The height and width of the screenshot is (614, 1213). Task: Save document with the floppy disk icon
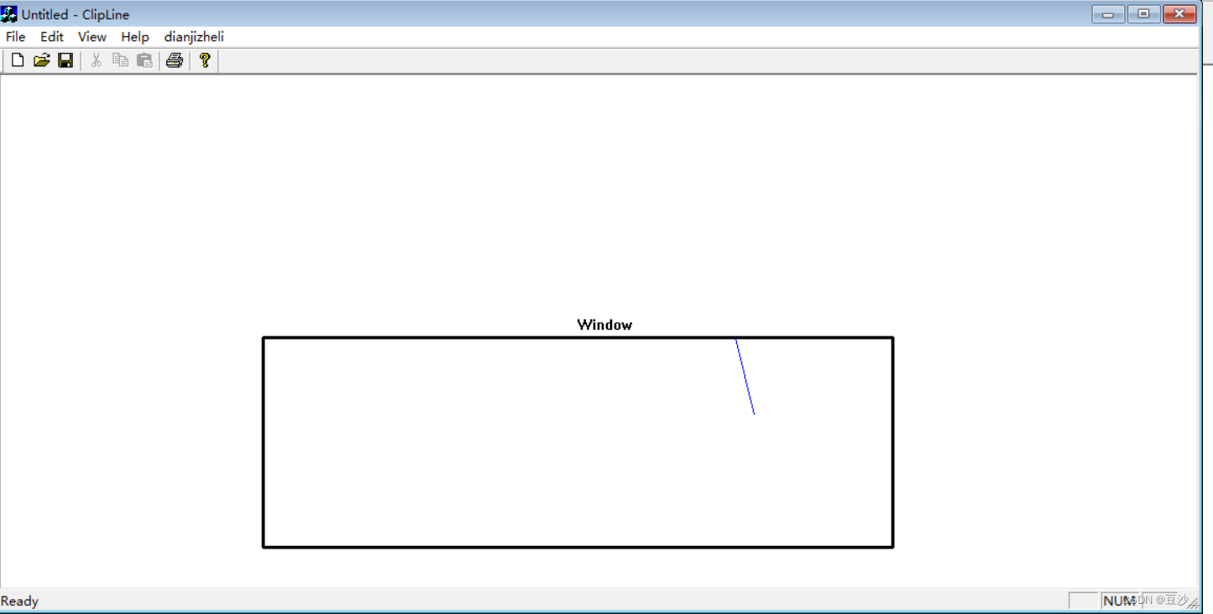[x=65, y=60]
